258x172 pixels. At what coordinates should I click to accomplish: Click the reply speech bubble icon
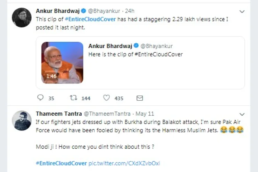point(40,97)
